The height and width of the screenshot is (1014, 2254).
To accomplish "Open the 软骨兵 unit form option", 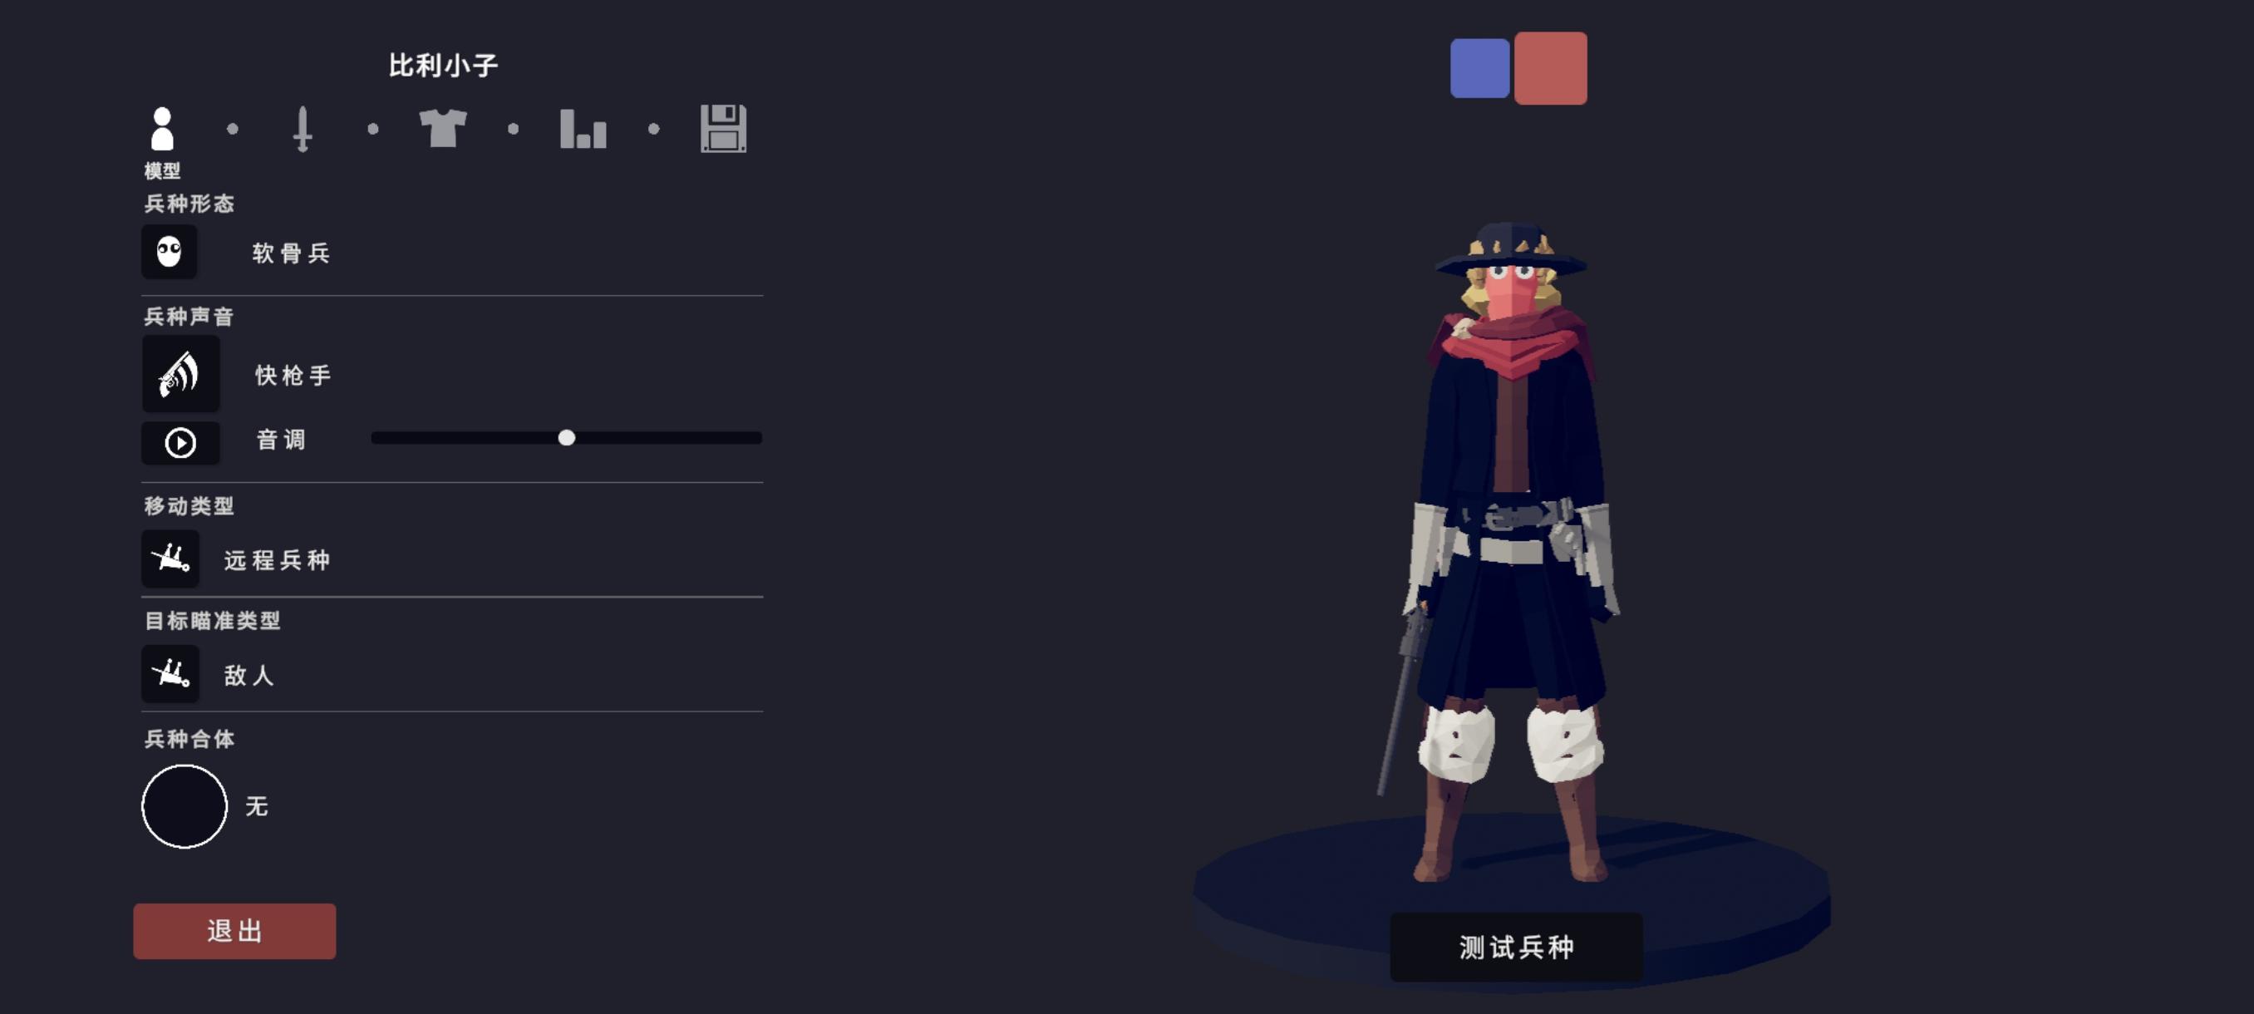I will (x=292, y=253).
